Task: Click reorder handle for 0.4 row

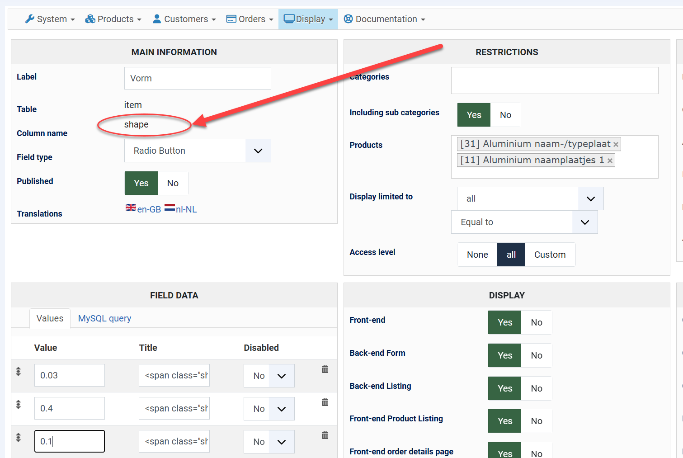Action: [18, 404]
